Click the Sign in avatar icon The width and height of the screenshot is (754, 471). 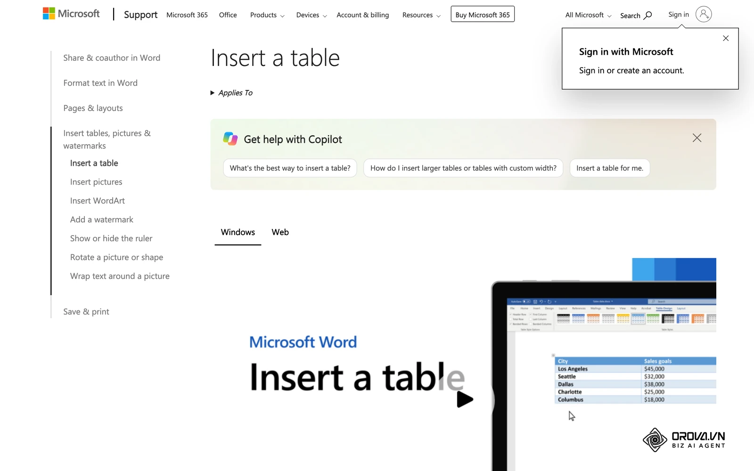[704, 14]
